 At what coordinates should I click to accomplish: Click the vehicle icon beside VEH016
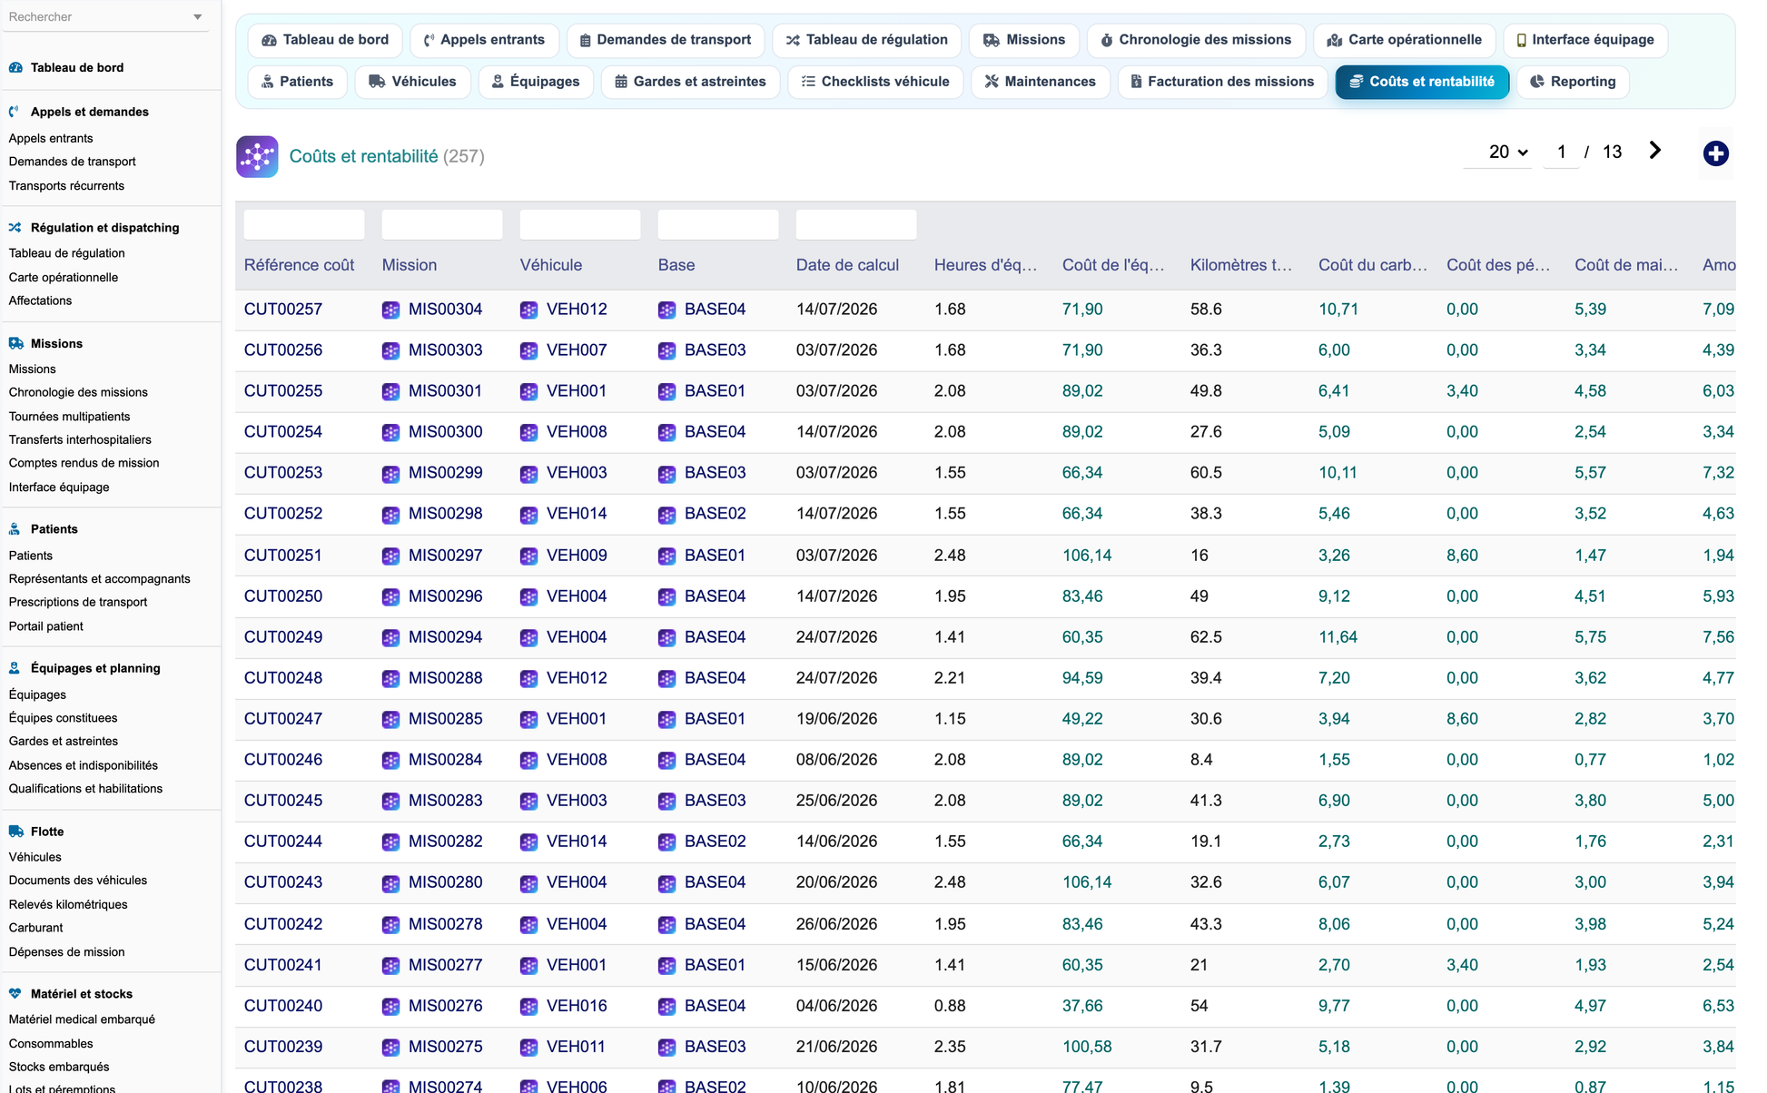528,1006
